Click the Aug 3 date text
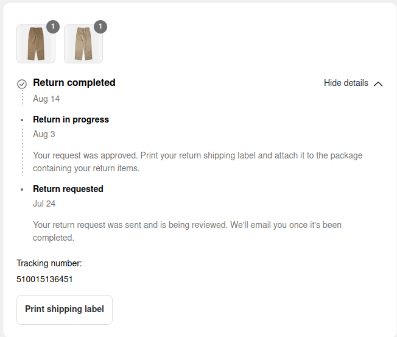Viewport: 397px width, 337px height. (44, 134)
